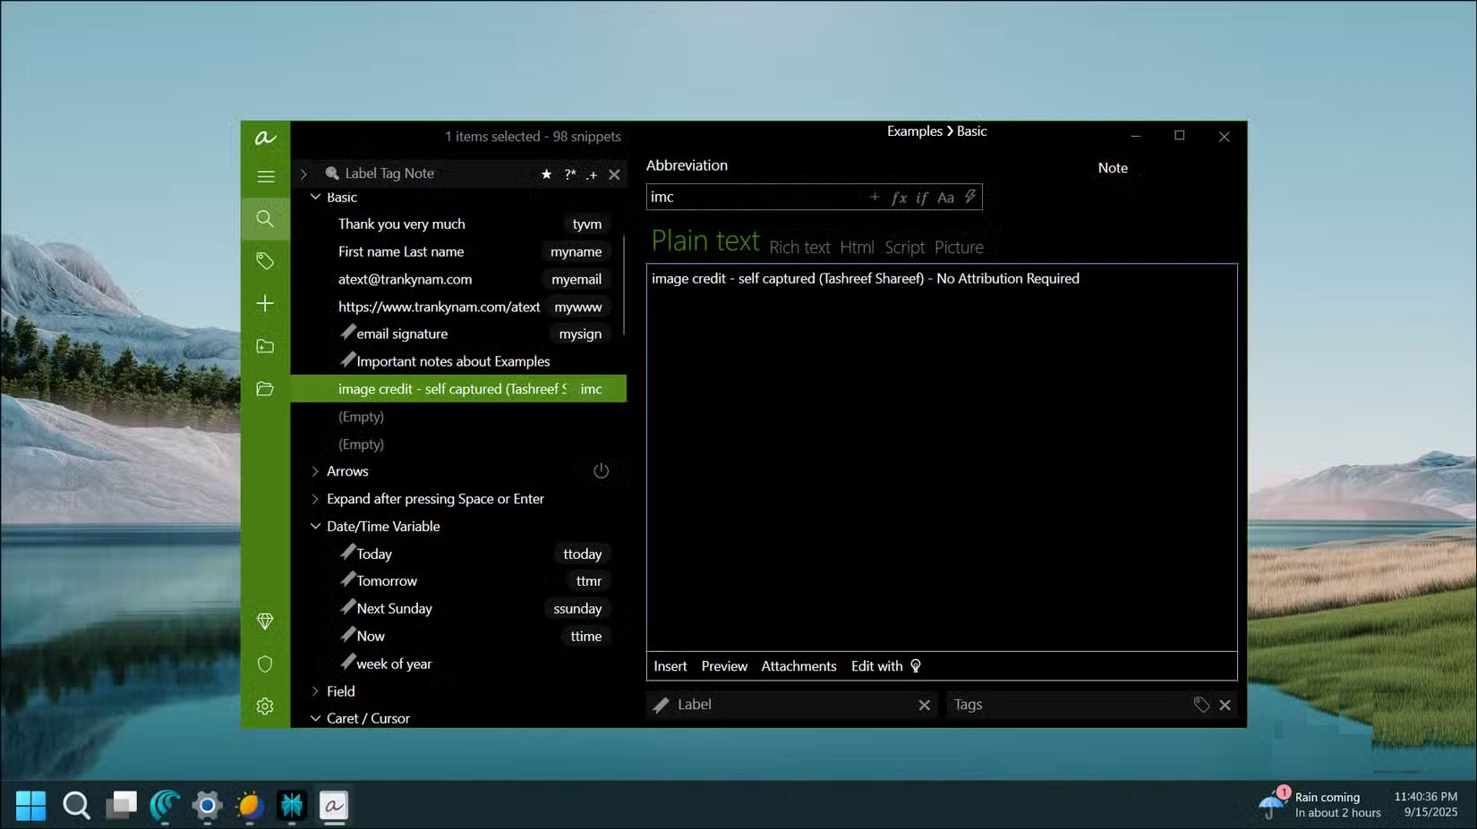Insert a function with the fx icon
The height and width of the screenshot is (829, 1477).
click(x=899, y=197)
